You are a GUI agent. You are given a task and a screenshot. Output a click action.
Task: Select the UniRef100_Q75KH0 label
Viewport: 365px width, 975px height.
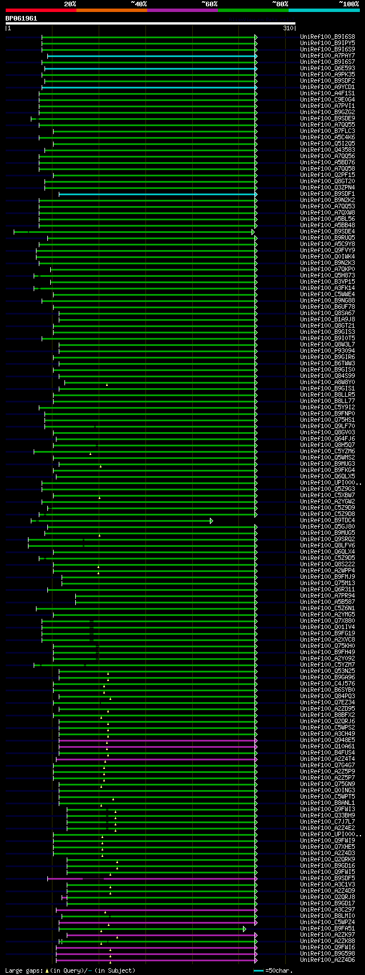327,646
